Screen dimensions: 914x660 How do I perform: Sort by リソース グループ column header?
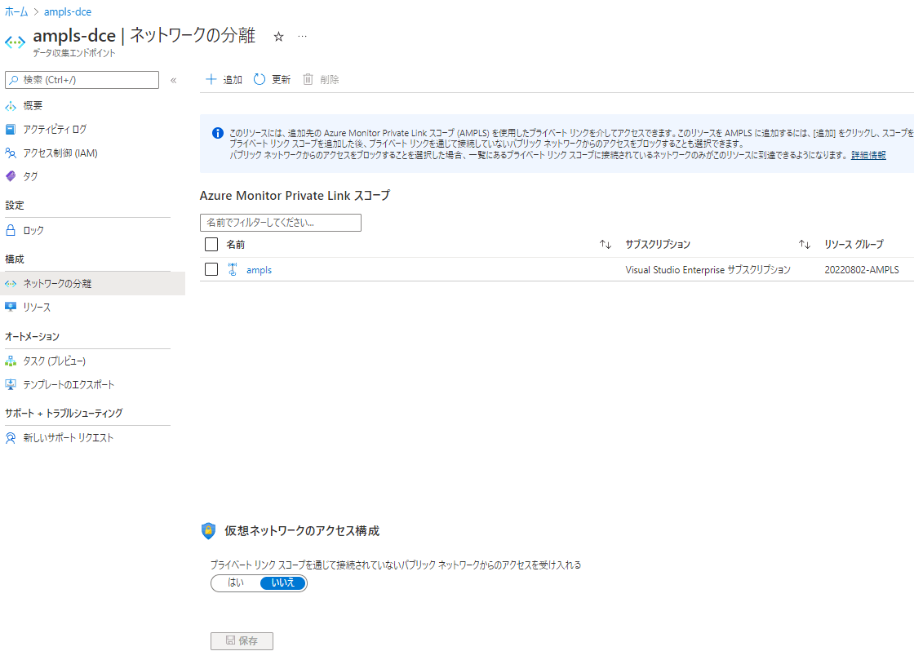coord(854,245)
